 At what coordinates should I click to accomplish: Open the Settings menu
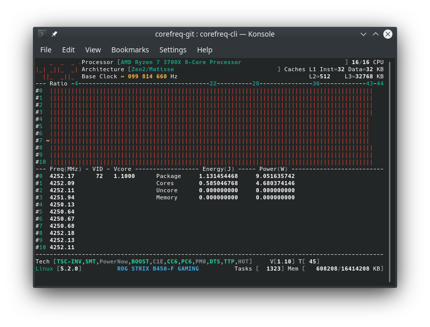(x=173, y=50)
